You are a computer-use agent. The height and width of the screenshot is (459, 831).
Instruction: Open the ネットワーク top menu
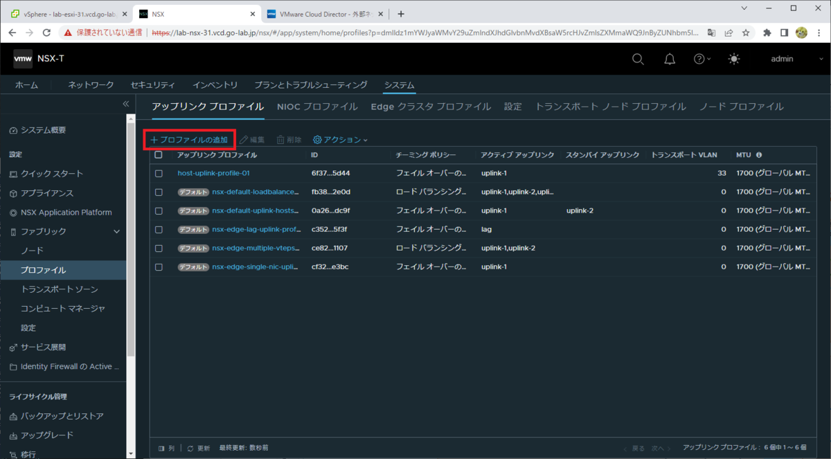91,85
